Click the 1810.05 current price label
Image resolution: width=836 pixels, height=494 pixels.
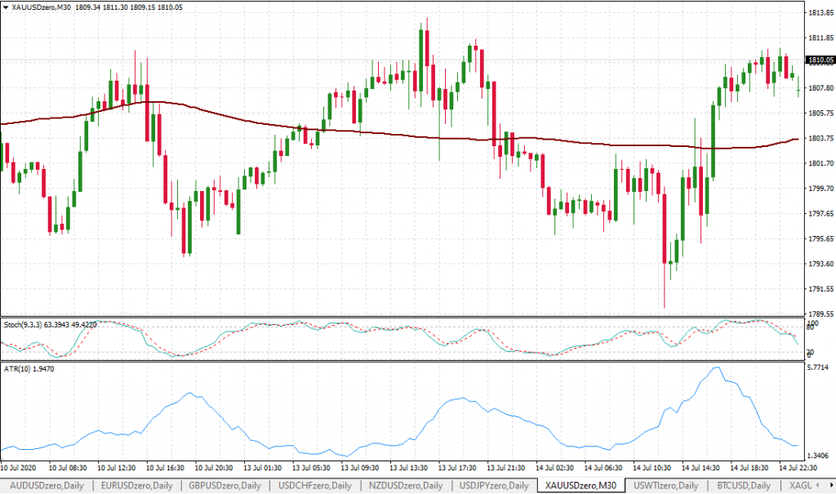[x=819, y=60]
